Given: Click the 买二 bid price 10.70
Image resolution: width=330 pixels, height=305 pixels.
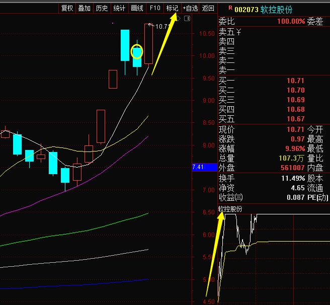Looking at the screenshot, I should pos(295,90).
